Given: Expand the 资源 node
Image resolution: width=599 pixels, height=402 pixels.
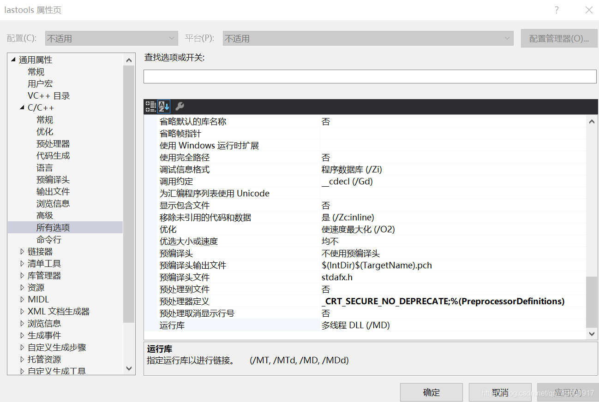Looking at the screenshot, I should click(x=22, y=287).
